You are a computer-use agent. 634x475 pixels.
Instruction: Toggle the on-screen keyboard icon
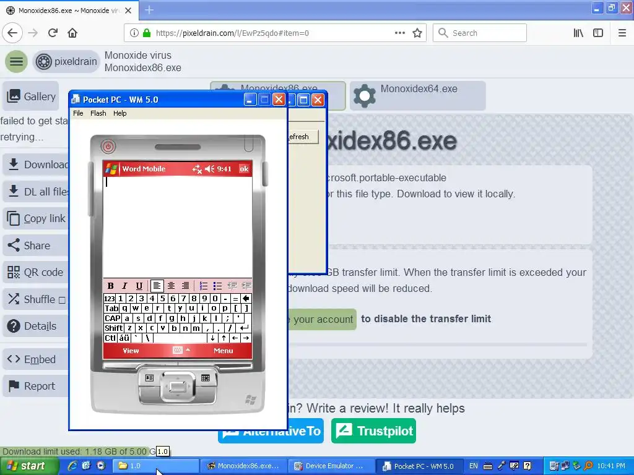pos(178,350)
